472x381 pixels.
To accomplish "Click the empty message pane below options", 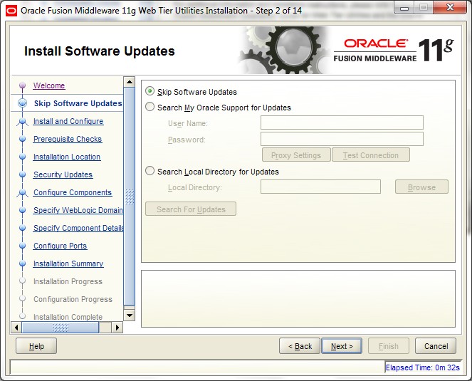I will pyautogui.click(x=298, y=298).
